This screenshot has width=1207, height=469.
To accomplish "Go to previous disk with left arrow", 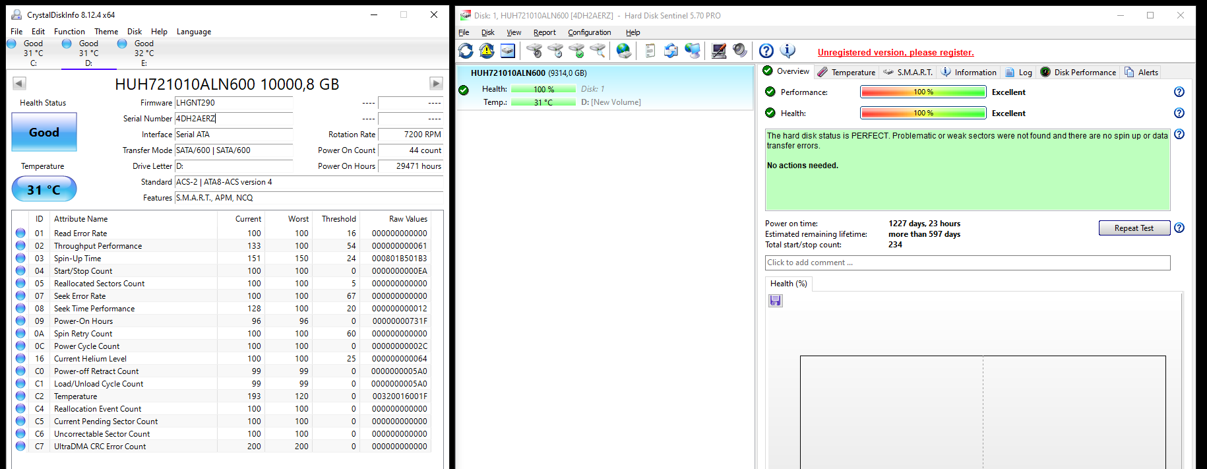I will point(19,83).
